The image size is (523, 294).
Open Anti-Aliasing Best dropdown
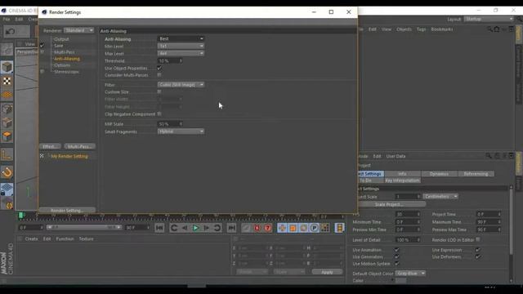tap(181, 38)
